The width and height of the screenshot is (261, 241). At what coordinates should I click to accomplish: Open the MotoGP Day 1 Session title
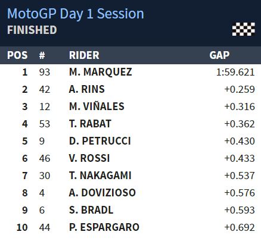click(76, 14)
